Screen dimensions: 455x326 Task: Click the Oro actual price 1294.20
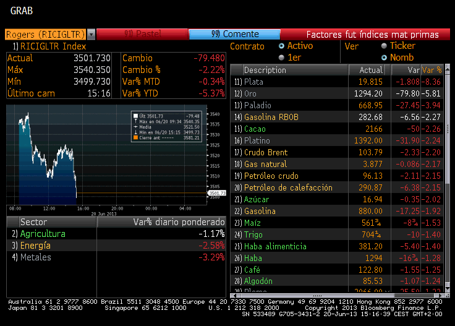(368, 93)
